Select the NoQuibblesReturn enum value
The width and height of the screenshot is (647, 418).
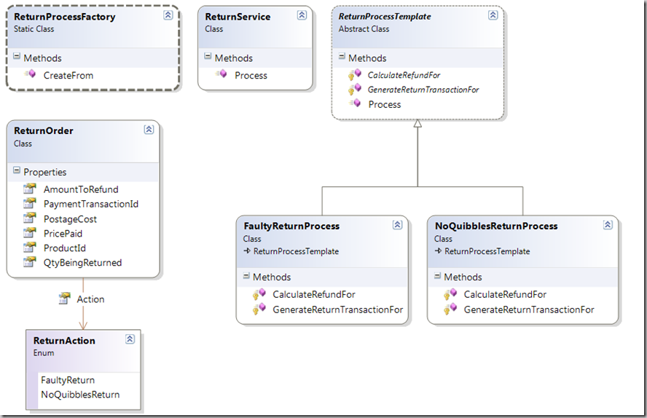tap(80, 395)
